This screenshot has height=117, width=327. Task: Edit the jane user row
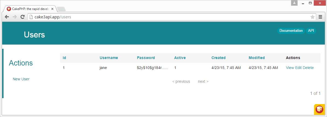coord(298,68)
